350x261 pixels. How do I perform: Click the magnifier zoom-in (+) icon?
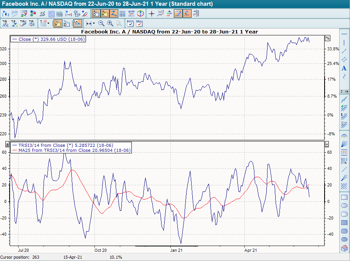click(110, 23)
